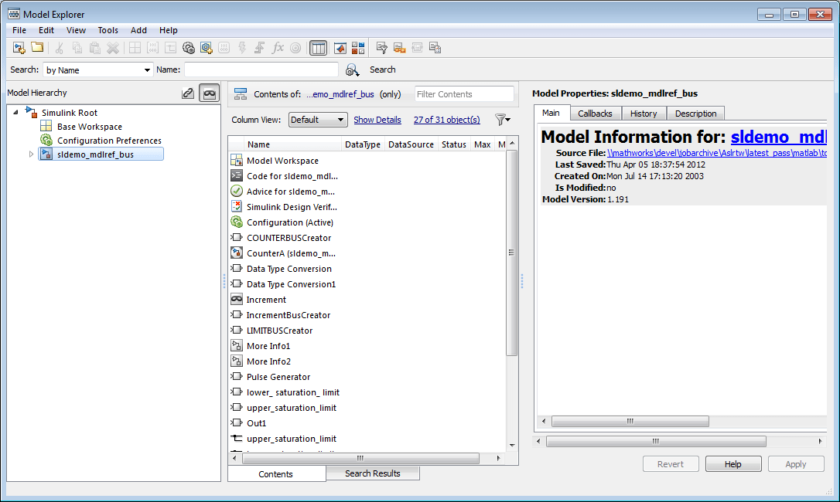This screenshot has height=502, width=840.
Task: Toggle the show masked subsystems button
Action: (x=209, y=93)
